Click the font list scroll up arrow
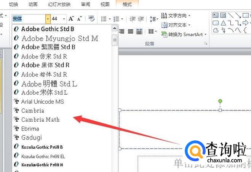The image size is (251, 172). [115, 28]
